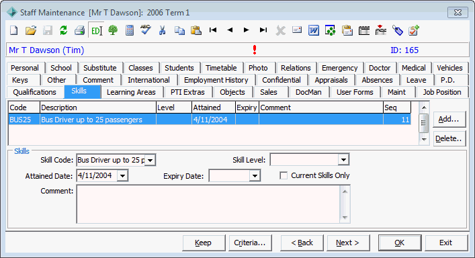Click the calculator icon
This screenshot has height=258, width=475.
tap(130, 30)
